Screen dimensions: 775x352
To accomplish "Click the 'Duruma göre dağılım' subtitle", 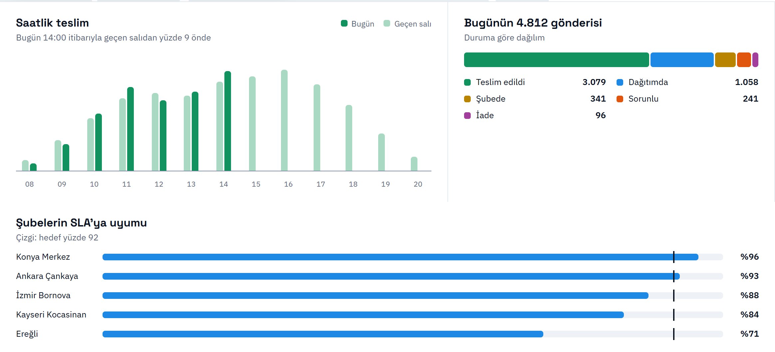I will [504, 38].
